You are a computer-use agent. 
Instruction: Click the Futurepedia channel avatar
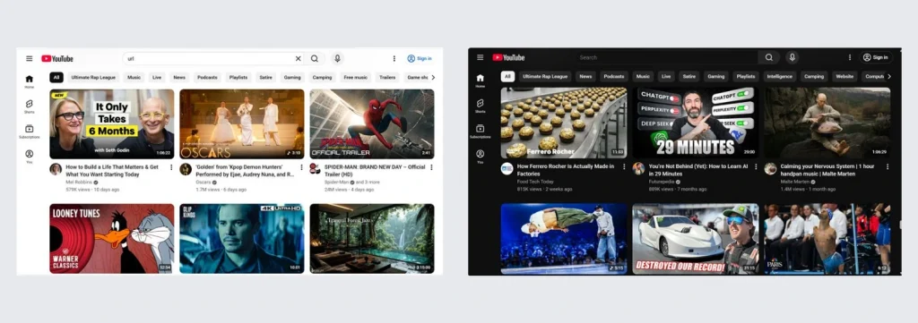638,168
